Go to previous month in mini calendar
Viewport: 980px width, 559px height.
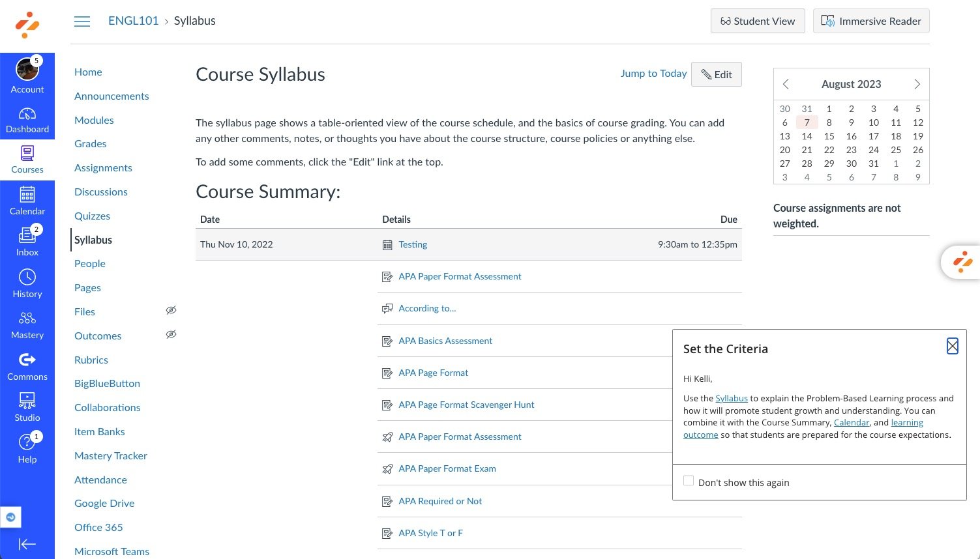coord(786,84)
